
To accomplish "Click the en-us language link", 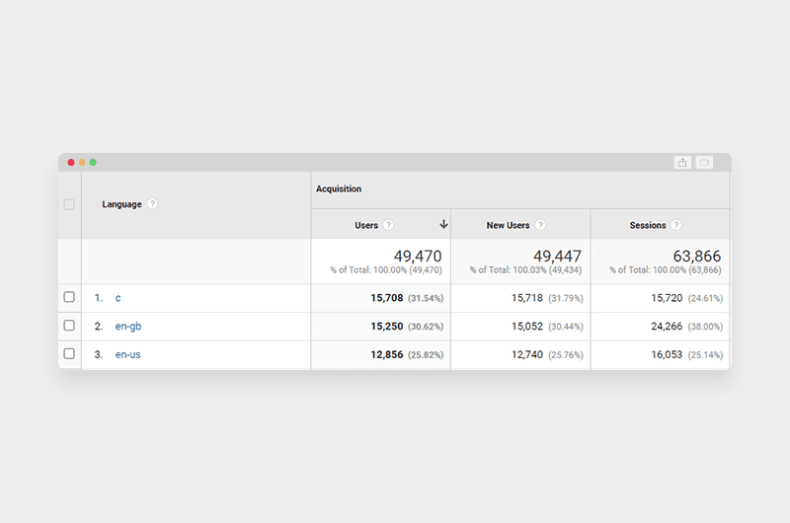I will pos(127,354).
